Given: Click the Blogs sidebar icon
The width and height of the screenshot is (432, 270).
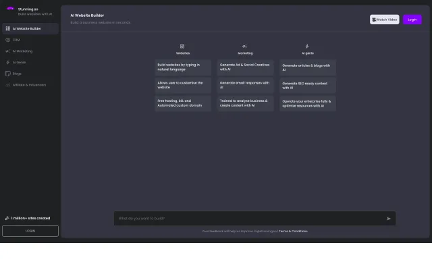Looking at the screenshot, I should pos(7,73).
